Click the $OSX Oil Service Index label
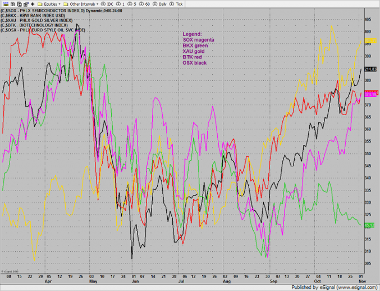This screenshot has width=380, height=291. [x=43, y=30]
